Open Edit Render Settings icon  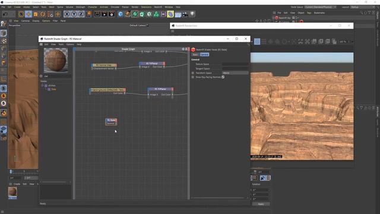(112, 14)
